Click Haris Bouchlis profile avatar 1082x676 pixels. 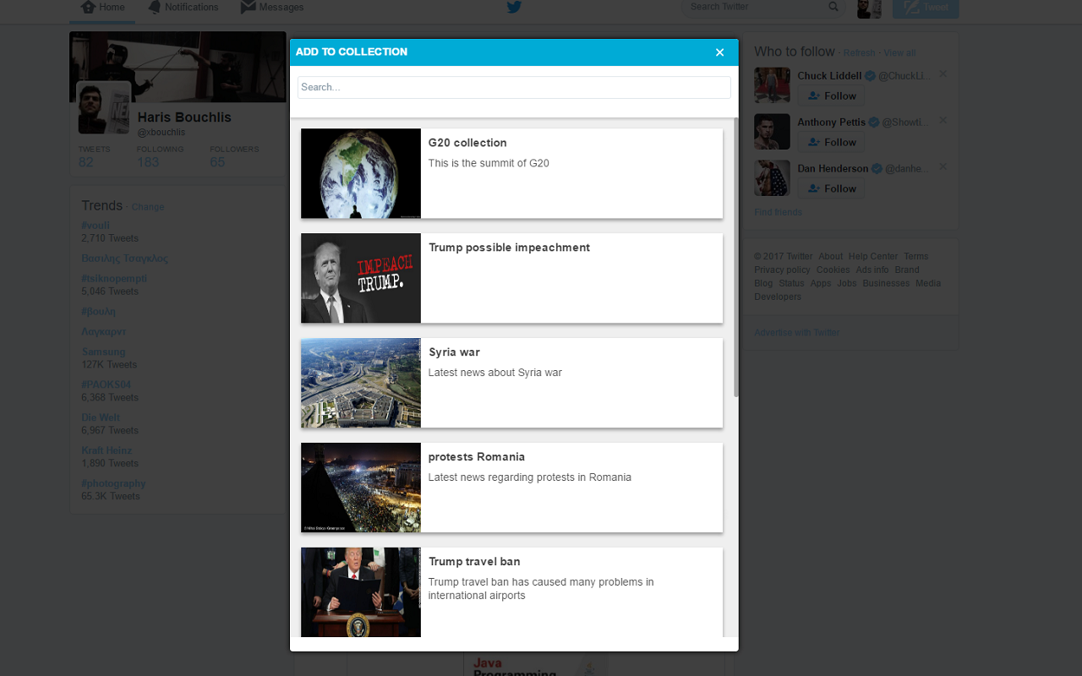(104, 108)
